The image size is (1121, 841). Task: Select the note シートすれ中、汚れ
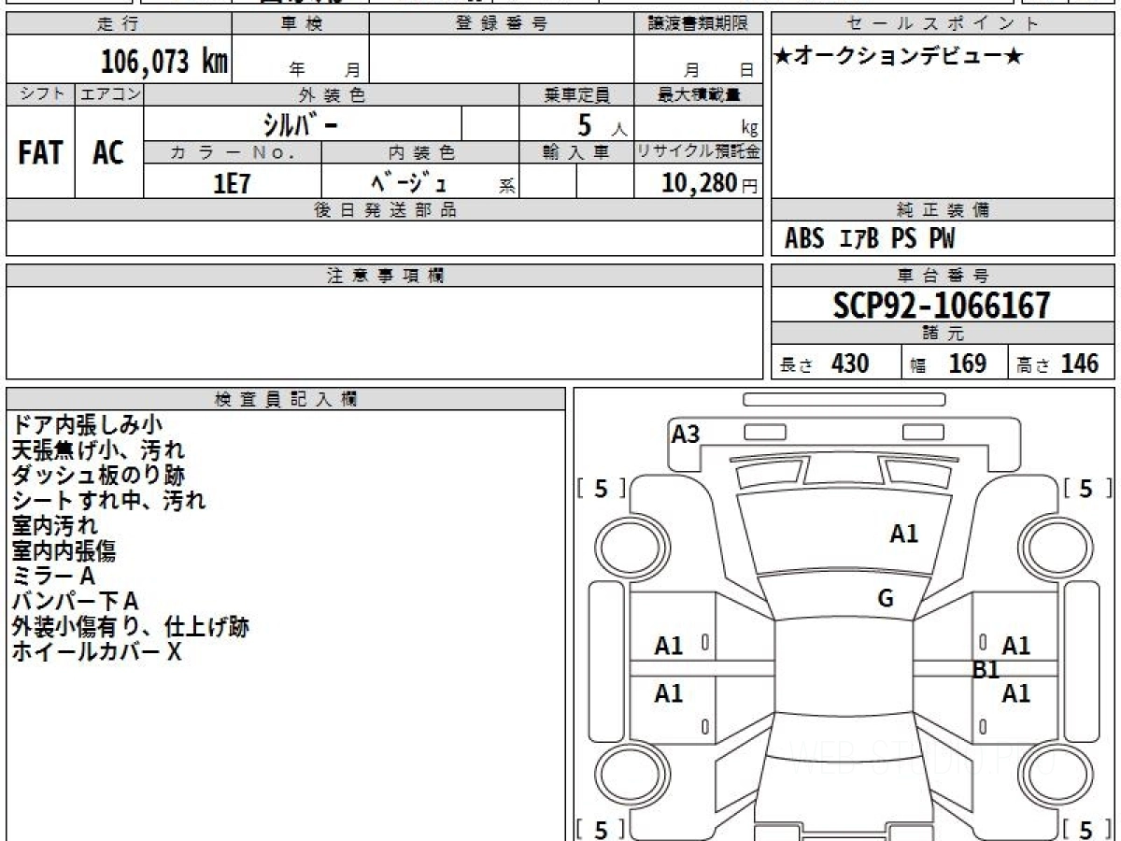108,501
